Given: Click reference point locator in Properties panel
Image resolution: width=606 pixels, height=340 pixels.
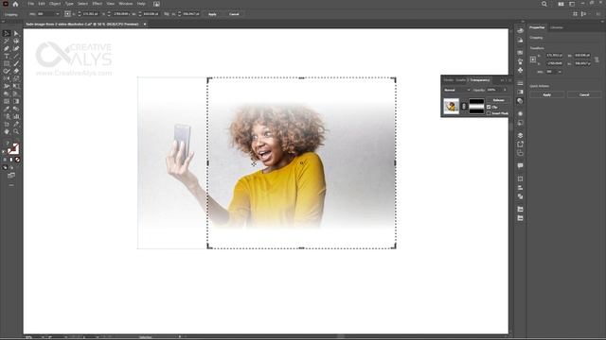Looking at the screenshot, I should pos(533,59).
